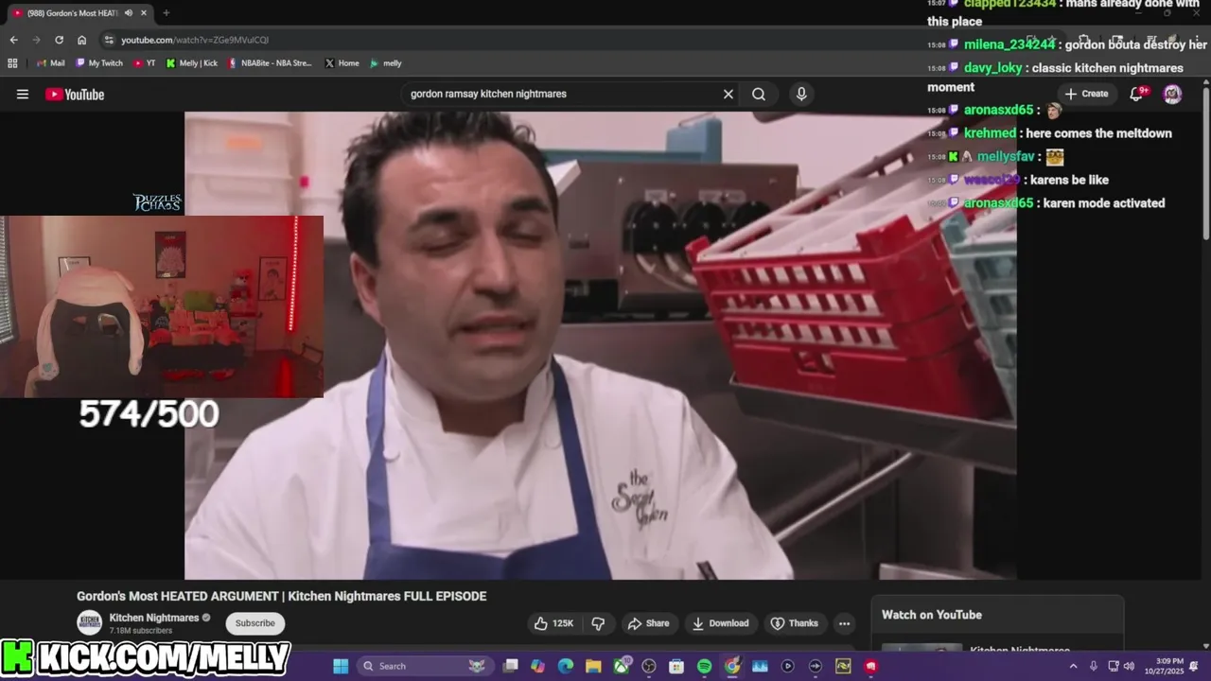Click the Watch on YouTube heading
Image resolution: width=1211 pixels, height=681 pixels.
tap(932, 615)
